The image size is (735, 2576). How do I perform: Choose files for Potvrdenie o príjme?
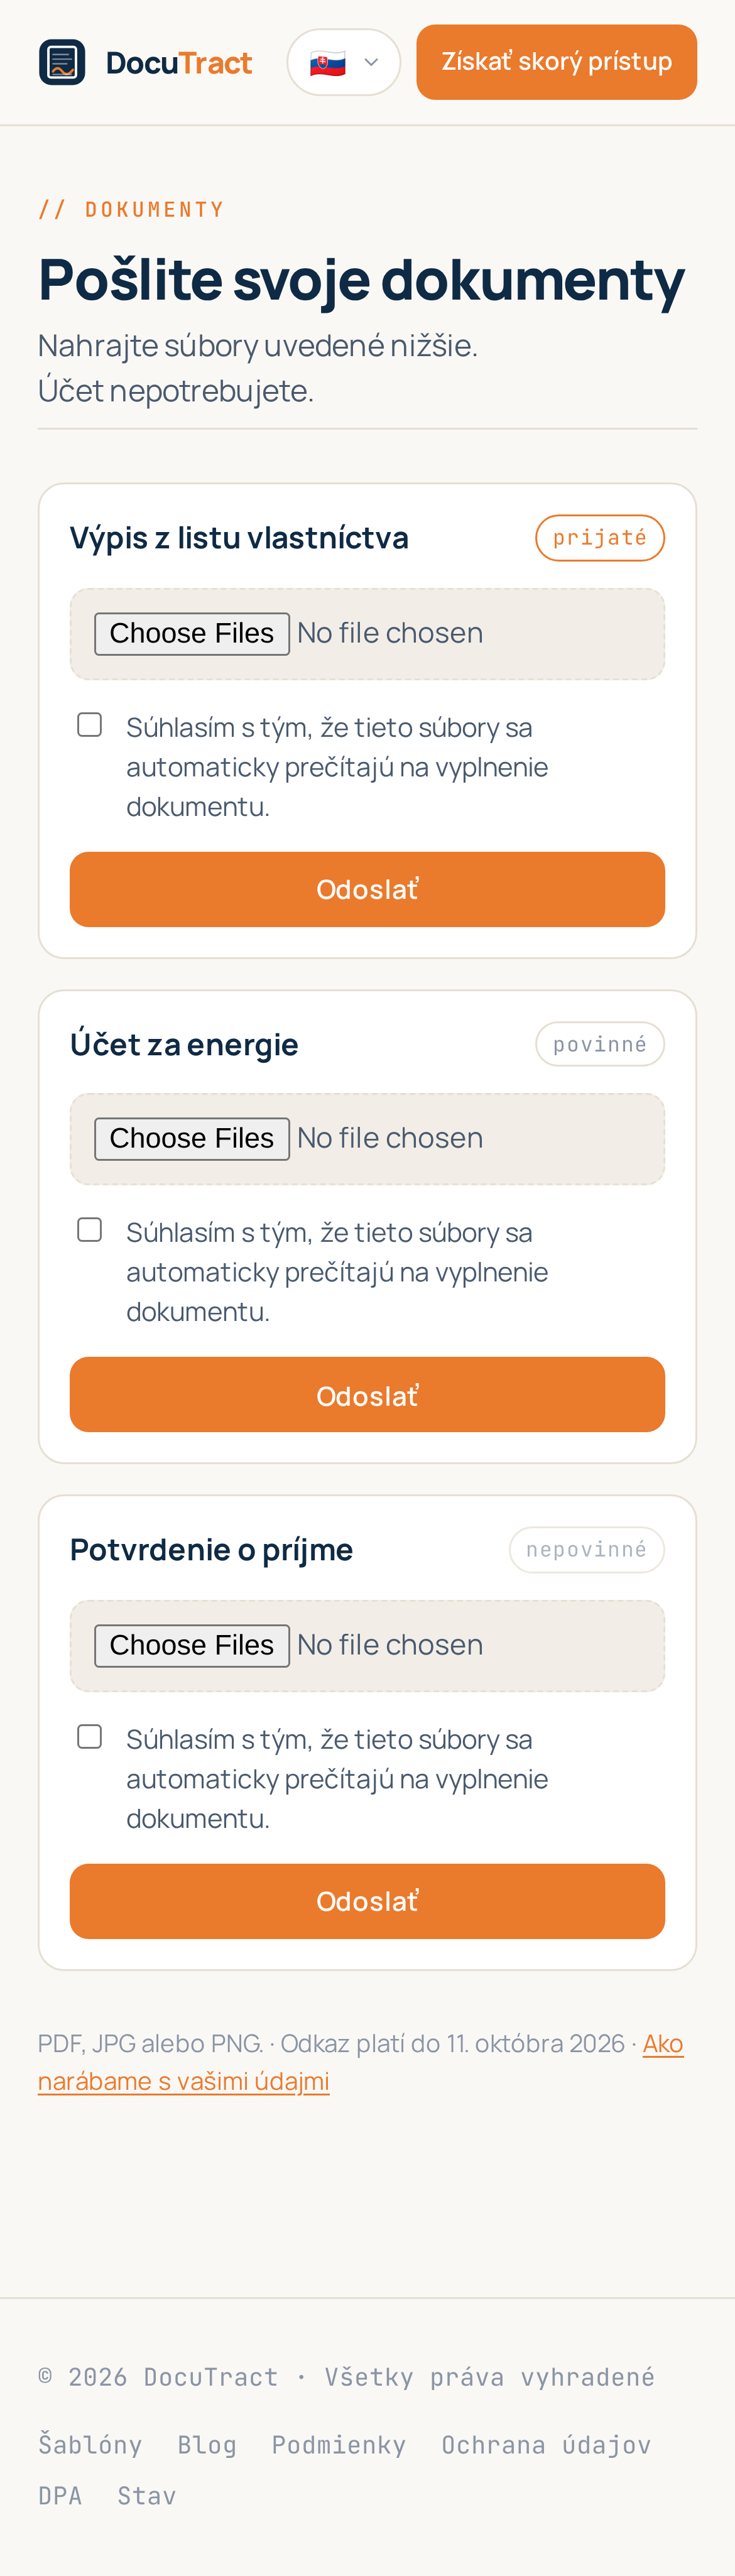(x=192, y=1645)
